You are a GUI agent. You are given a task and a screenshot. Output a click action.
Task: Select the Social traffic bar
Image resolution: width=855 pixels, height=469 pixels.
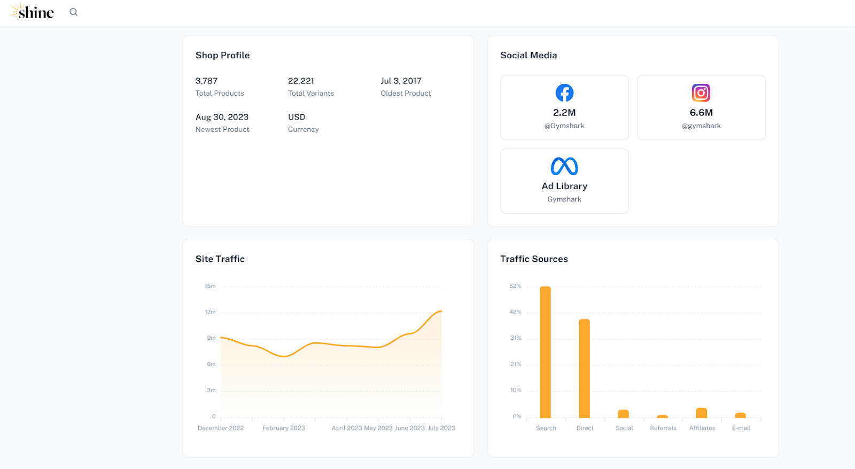click(x=624, y=414)
